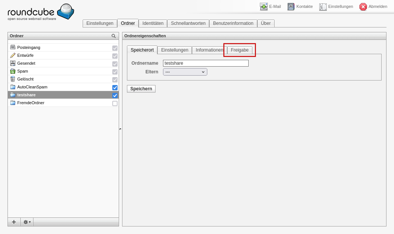Image resolution: width=394 pixels, height=234 pixels.
Task: Toggle testshare folder subscription checkbox
Action: click(115, 95)
